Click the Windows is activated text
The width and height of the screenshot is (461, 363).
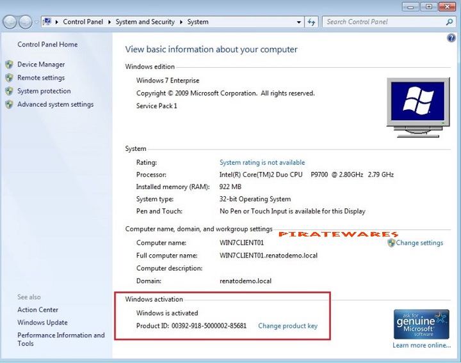click(x=167, y=313)
